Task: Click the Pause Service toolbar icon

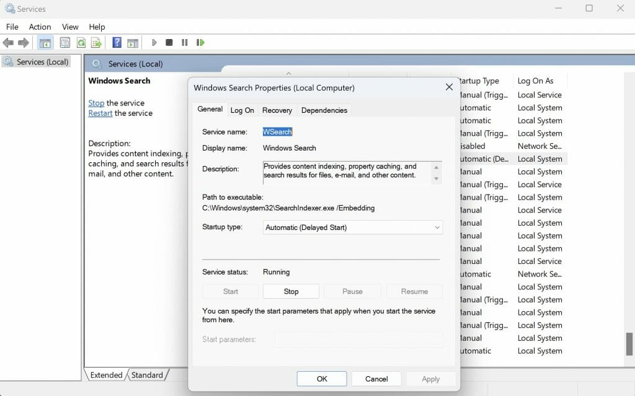Action: tap(184, 42)
